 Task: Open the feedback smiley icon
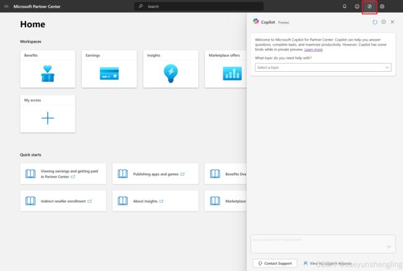click(357, 6)
